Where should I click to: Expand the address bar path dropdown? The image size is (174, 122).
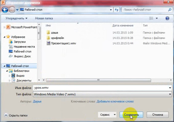pyautogui.click(x=111, y=10)
